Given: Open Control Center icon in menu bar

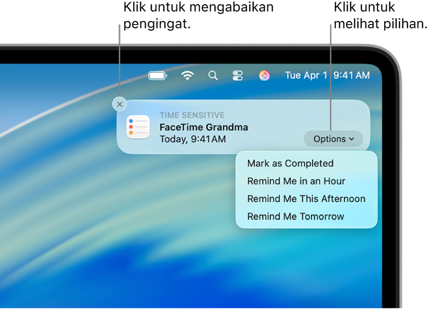Looking at the screenshot, I should (x=238, y=75).
